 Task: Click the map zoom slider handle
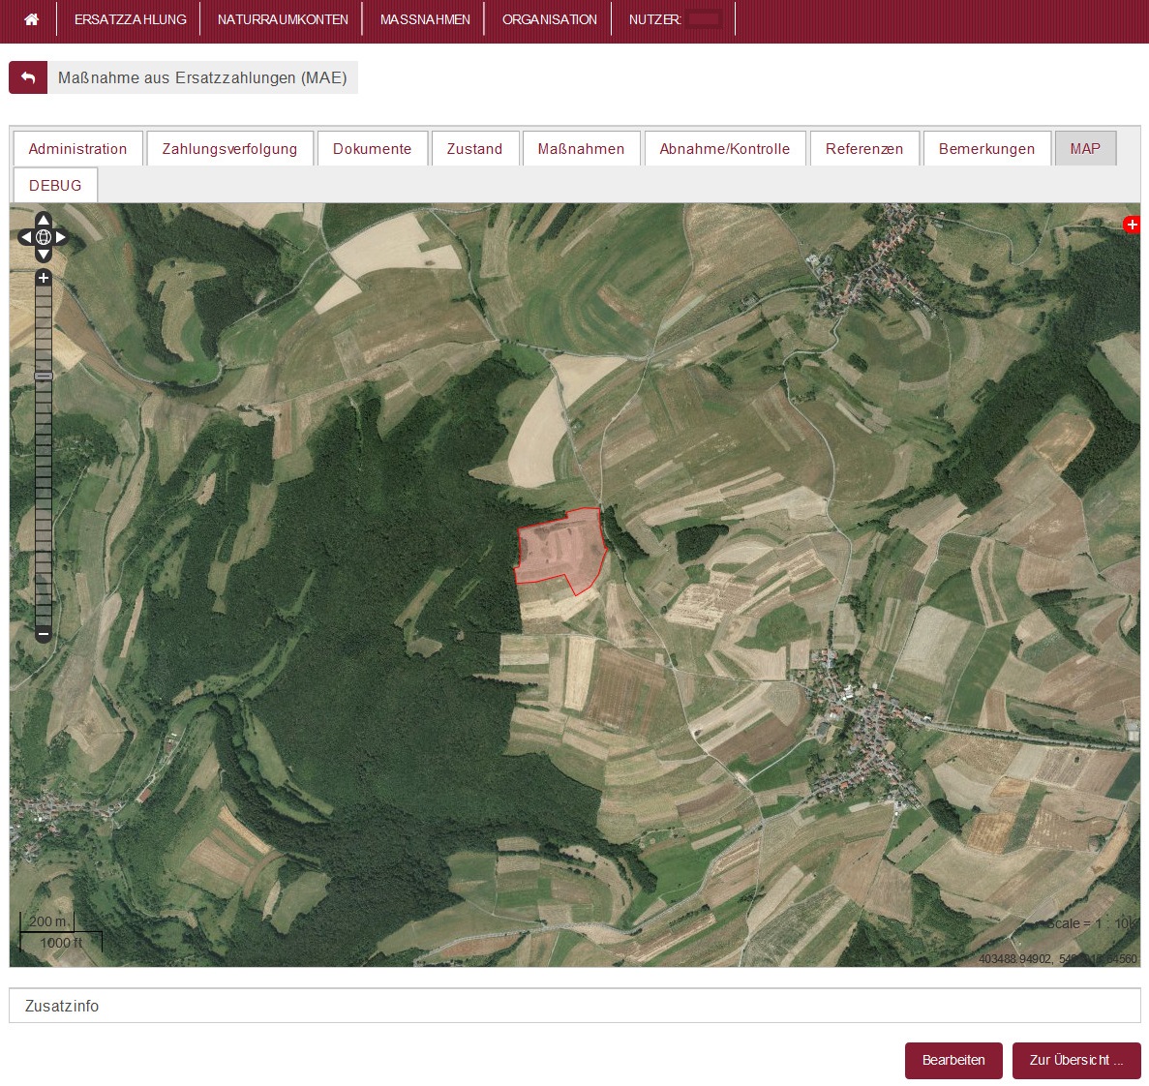[x=44, y=375]
